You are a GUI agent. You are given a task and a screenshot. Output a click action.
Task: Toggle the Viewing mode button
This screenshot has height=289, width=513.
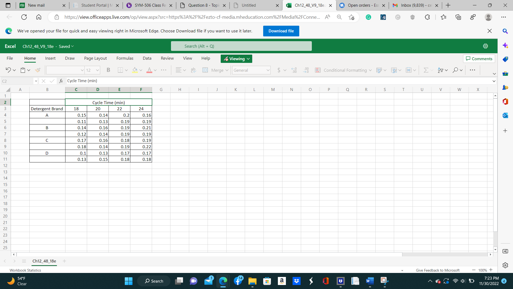(x=236, y=59)
